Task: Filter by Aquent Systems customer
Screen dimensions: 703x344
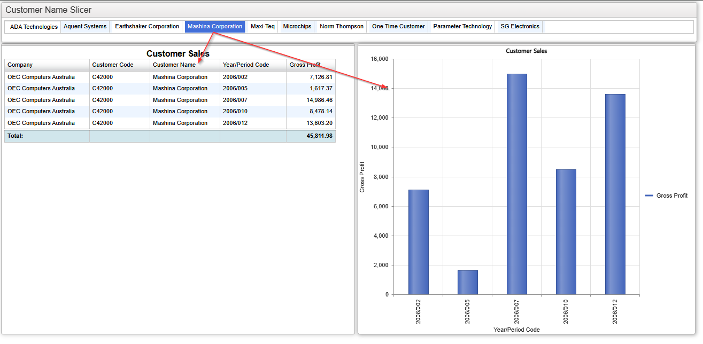Action: pos(85,26)
